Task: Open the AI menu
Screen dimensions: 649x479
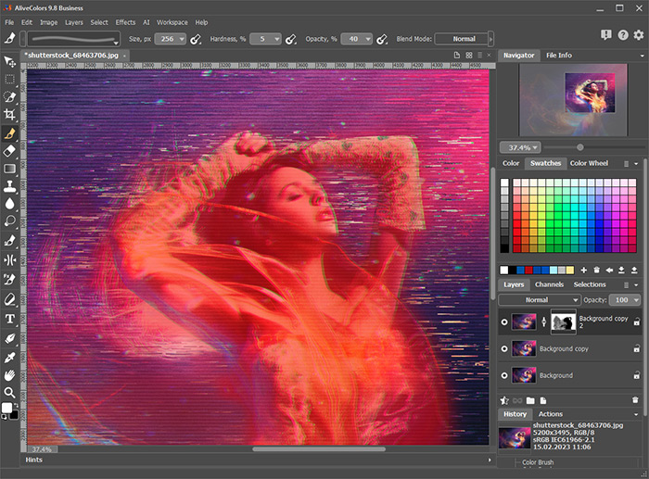Action: pyautogui.click(x=146, y=22)
